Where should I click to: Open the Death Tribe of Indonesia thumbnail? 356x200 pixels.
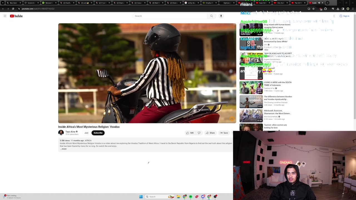click(x=251, y=87)
